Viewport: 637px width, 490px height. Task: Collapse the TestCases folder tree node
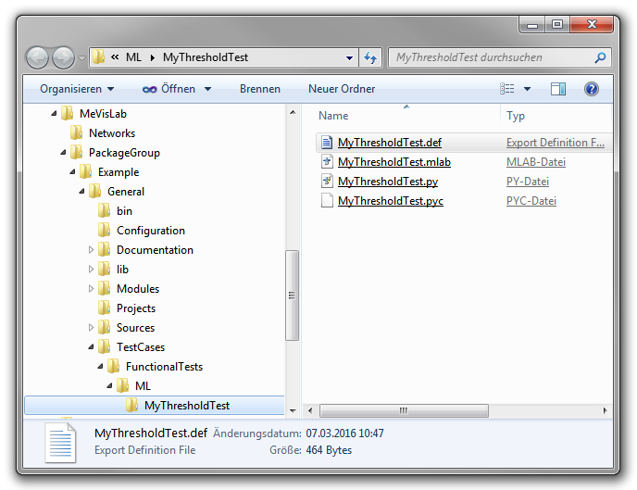[92, 347]
